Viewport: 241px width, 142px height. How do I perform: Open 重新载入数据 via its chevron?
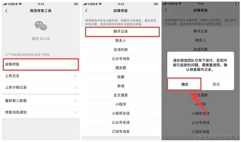(75, 100)
